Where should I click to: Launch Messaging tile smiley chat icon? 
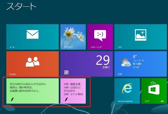point(100,35)
